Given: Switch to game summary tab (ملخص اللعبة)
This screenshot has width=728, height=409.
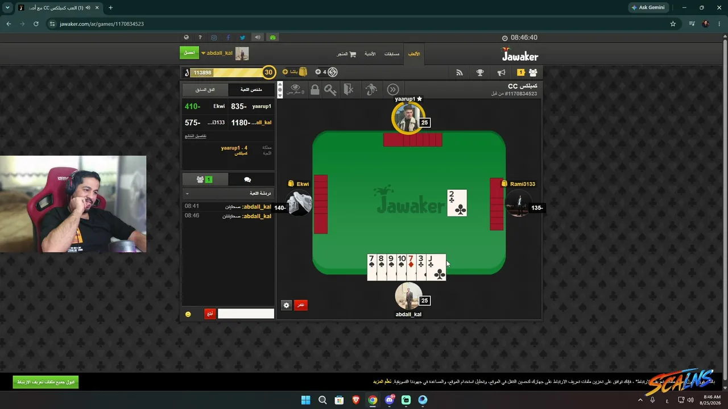Looking at the screenshot, I should click(x=251, y=90).
